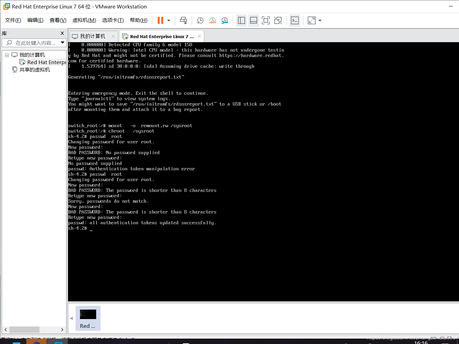Take a snapshot of the VM

(x=200, y=21)
